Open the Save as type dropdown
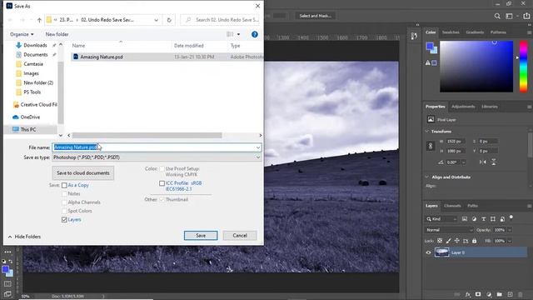Screen dimensions: 533x300 [157, 157]
